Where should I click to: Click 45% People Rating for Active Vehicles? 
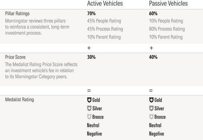point(104,21)
